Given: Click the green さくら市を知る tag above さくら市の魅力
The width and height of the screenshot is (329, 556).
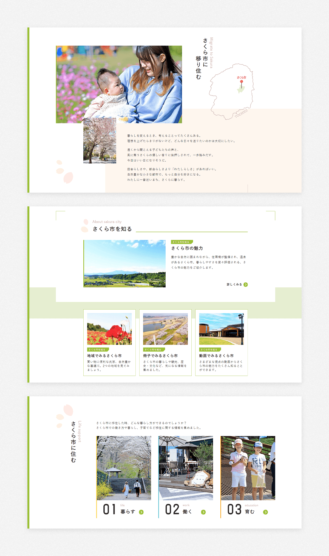Looking at the screenshot, I should tap(182, 242).
